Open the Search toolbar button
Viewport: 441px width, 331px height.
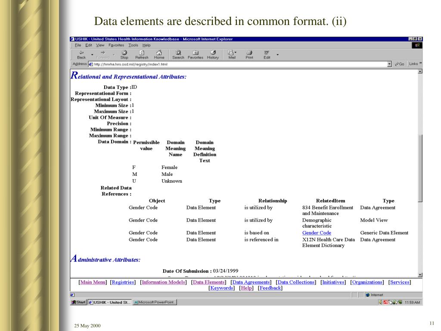178,55
